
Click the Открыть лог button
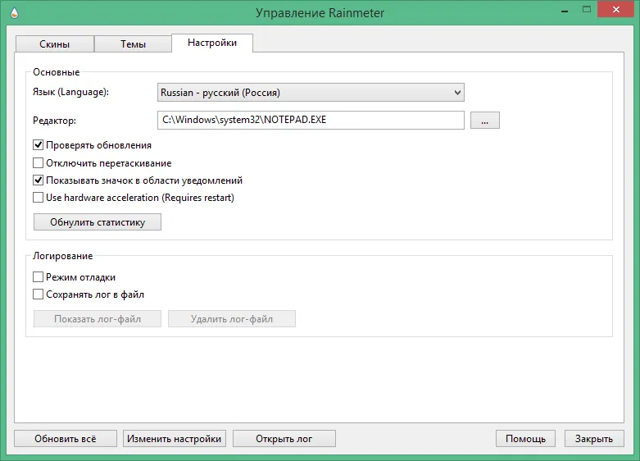[x=284, y=439]
